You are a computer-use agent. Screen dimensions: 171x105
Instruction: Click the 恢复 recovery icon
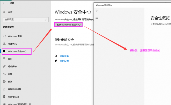click(x=4, y=74)
